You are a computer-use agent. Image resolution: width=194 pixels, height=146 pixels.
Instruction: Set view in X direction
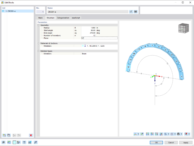click(148, 134)
